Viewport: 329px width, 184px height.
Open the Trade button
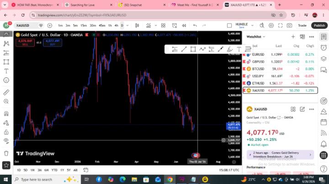click(x=302, y=26)
